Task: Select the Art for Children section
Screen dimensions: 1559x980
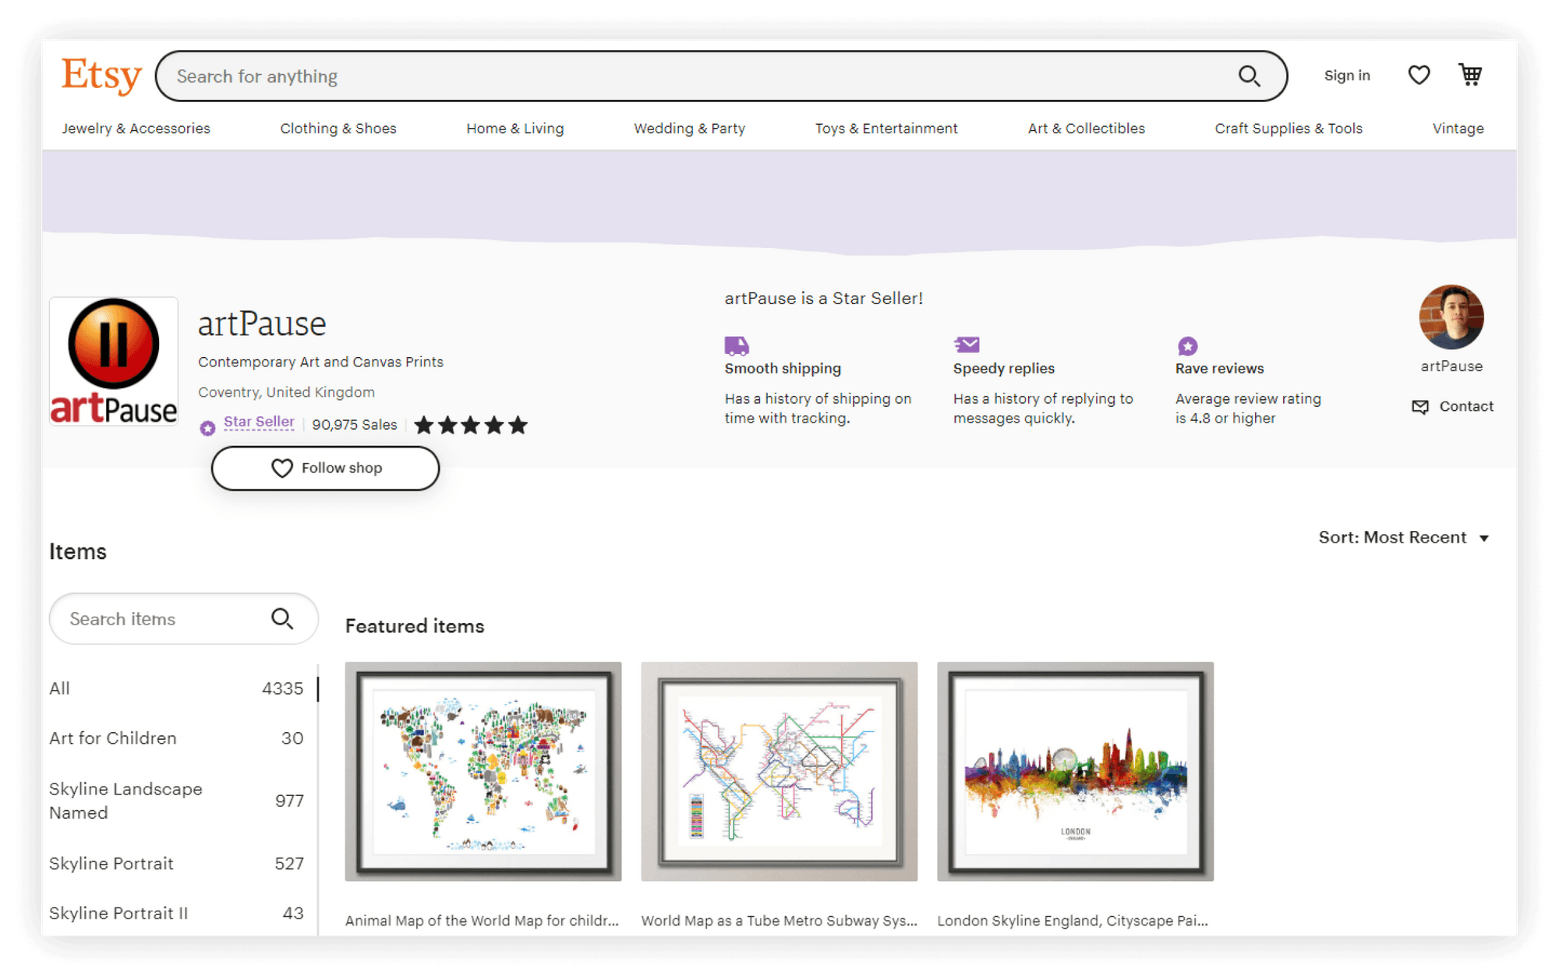Action: tap(113, 738)
